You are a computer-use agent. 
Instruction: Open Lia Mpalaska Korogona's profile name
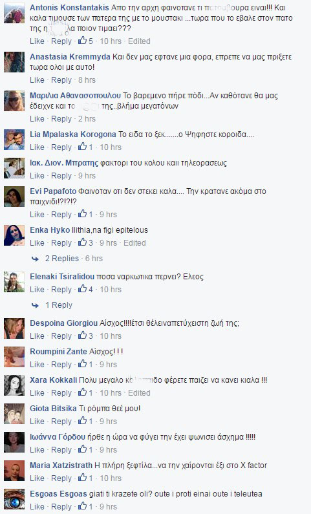73,134
